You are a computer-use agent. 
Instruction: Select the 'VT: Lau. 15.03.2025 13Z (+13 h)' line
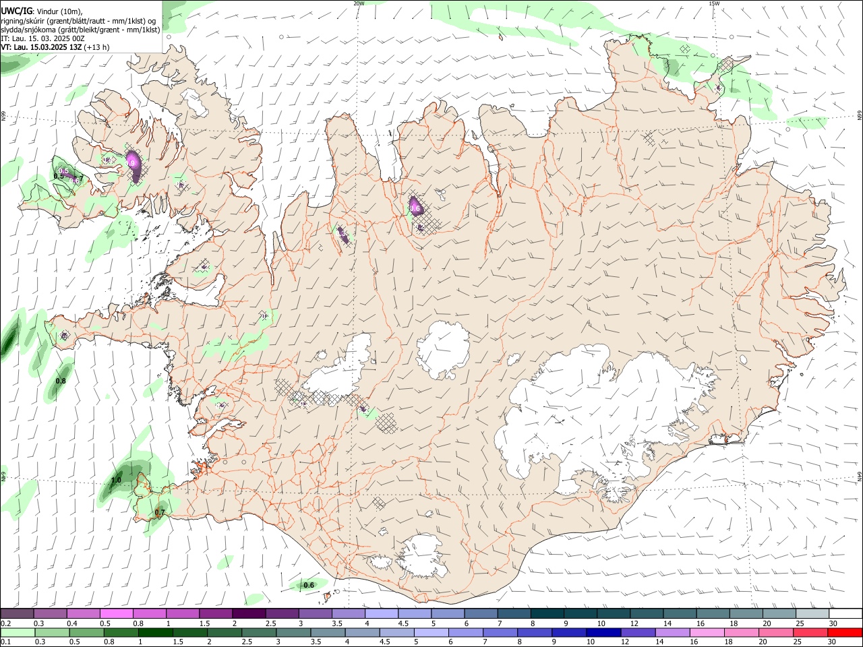55,47
